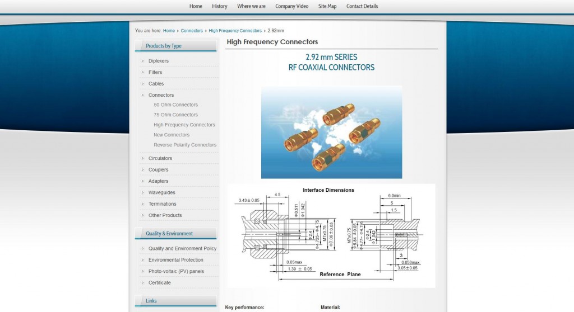Screen dimensions: 574x312
Task: Open Photo-voltaic (PV) panels link
Action: [x=176, y=271]
